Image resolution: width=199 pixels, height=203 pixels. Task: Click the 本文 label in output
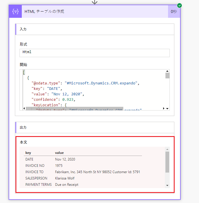[x=24, y=142]
